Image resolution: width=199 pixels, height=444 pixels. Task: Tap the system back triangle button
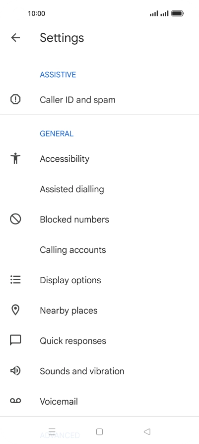(147, 432)
